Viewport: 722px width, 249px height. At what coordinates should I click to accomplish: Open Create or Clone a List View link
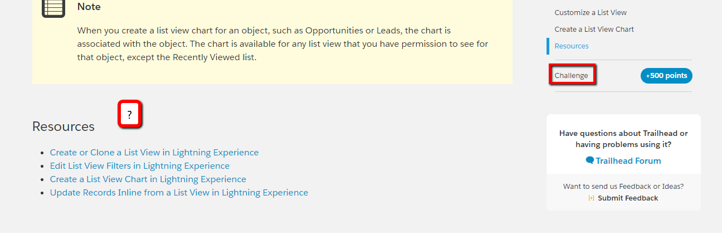pos(154,152)
